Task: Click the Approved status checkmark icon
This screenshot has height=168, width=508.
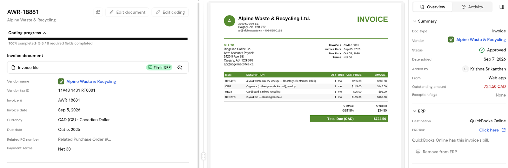Action: coord(482,50)
